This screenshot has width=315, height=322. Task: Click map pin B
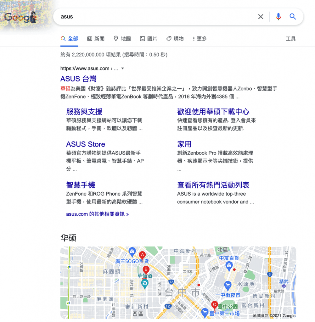point(146,269)
